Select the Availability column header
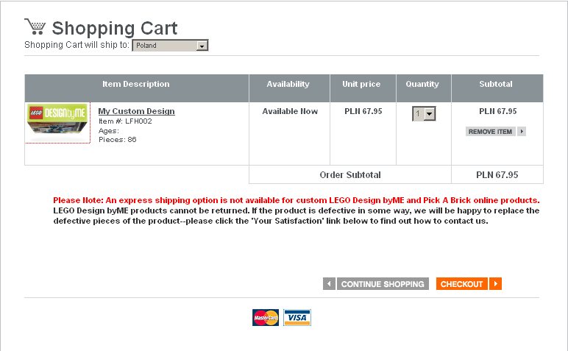The width and height of the screenshot is (568, 351). pos(288,85)
